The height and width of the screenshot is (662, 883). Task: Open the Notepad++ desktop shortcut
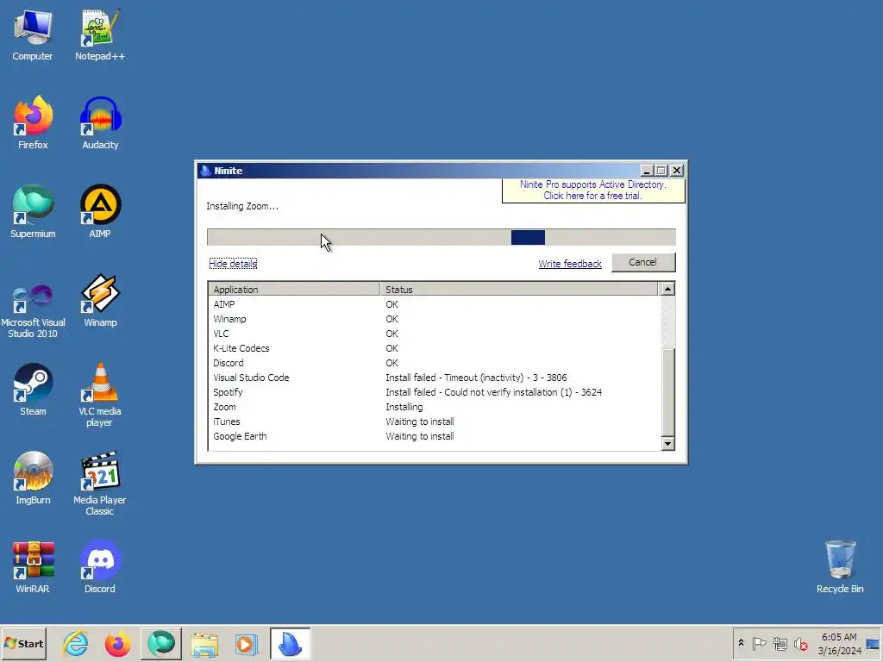pos(100,34)
